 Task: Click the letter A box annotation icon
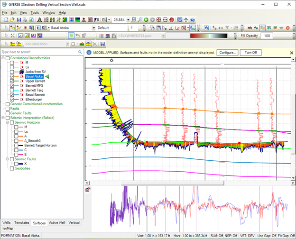click(206, 28)
